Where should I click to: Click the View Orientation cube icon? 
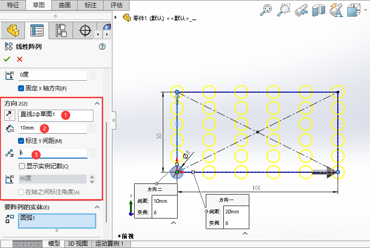point(354,10)
